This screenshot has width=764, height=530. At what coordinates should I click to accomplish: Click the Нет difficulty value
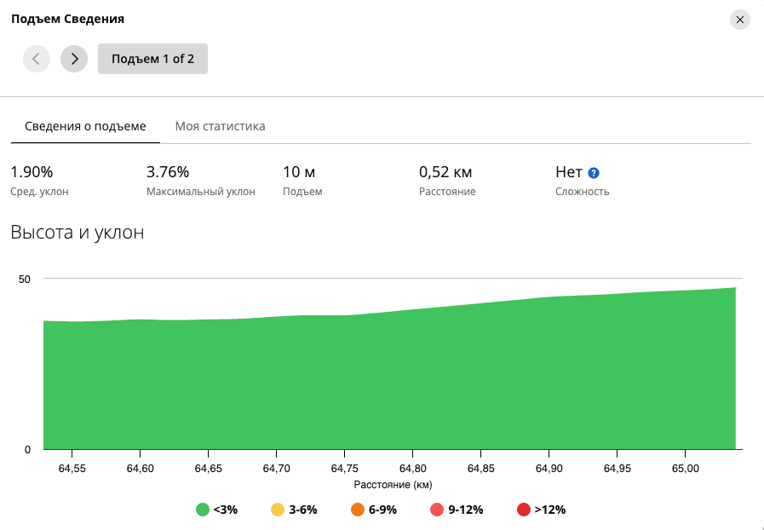(569, 172)
